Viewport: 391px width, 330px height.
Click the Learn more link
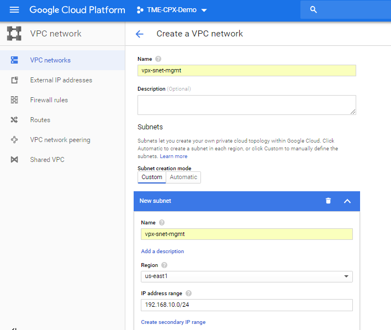[x=173, y=156]
